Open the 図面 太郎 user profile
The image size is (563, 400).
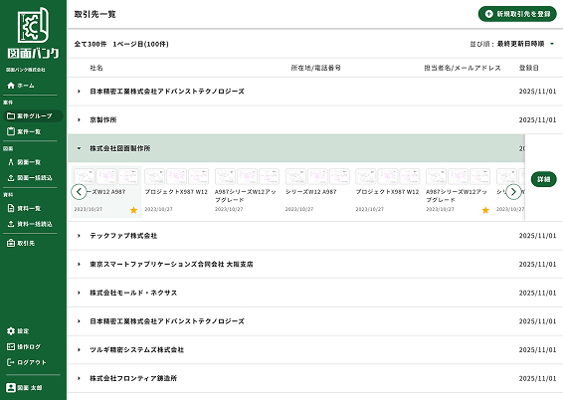[x=25, y=388]
